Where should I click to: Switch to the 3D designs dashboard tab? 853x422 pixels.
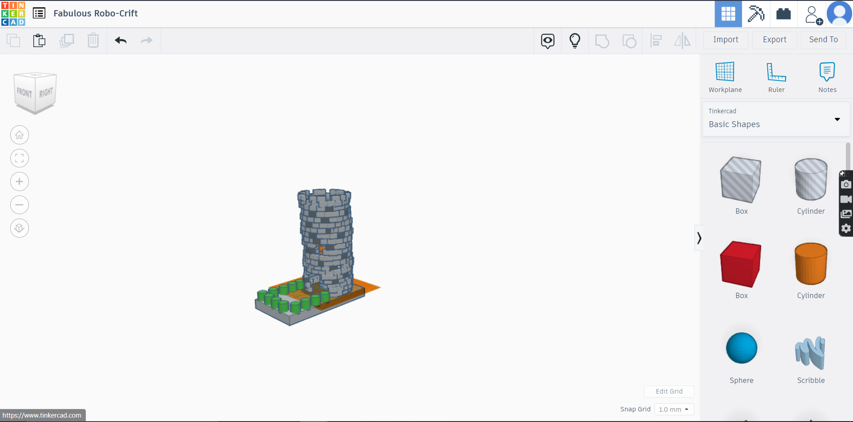point(728,14)
